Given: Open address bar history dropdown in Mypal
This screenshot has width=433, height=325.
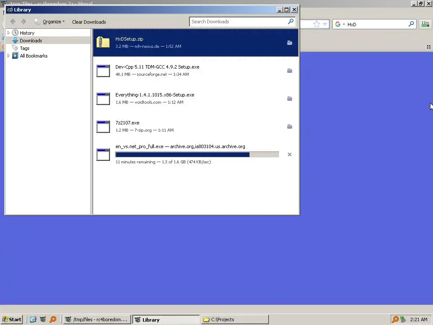Looking at the screenshot, I should coord(325,24).
